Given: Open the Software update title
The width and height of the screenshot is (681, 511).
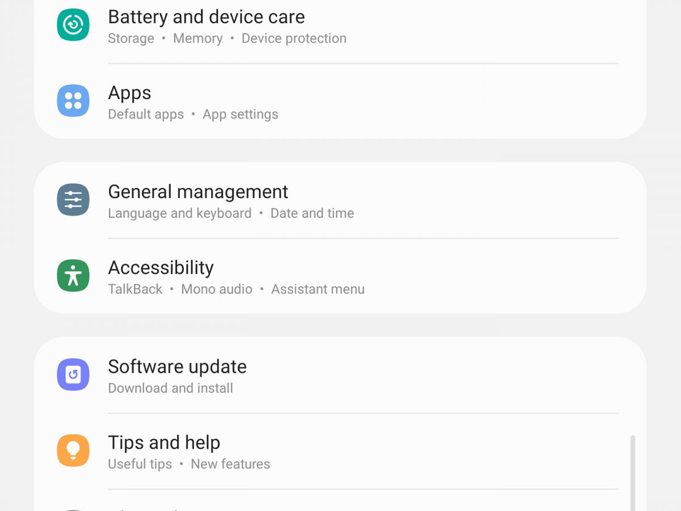Looking at the screenshot, I should pyautogui.click(x=177, y=367).
